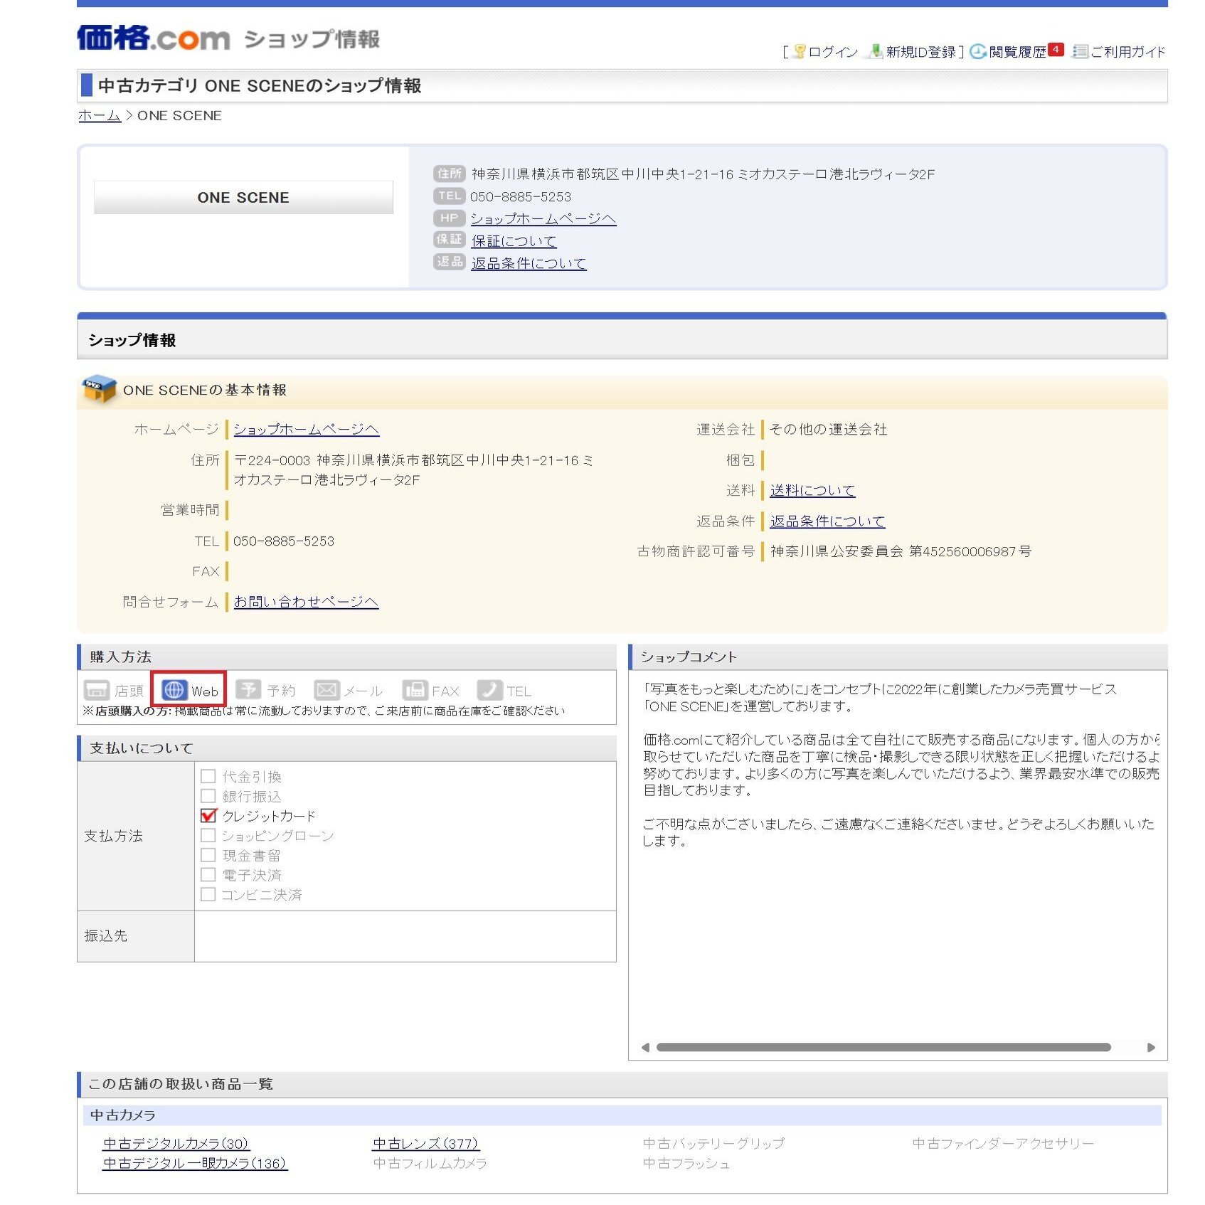Click the 中古カメラ category header
Viewport: 1205px width, 1205px height.
622,1115
